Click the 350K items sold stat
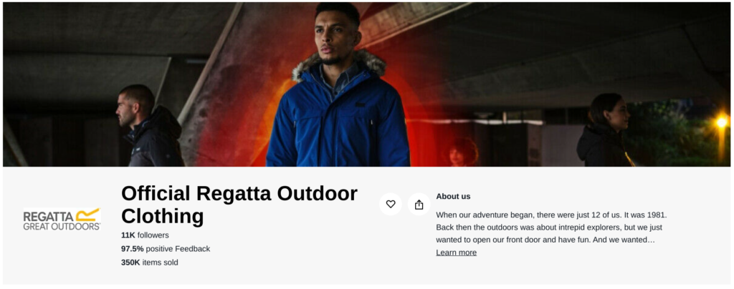Viewport: 734px width, 289px height. (x=150, y=263)
